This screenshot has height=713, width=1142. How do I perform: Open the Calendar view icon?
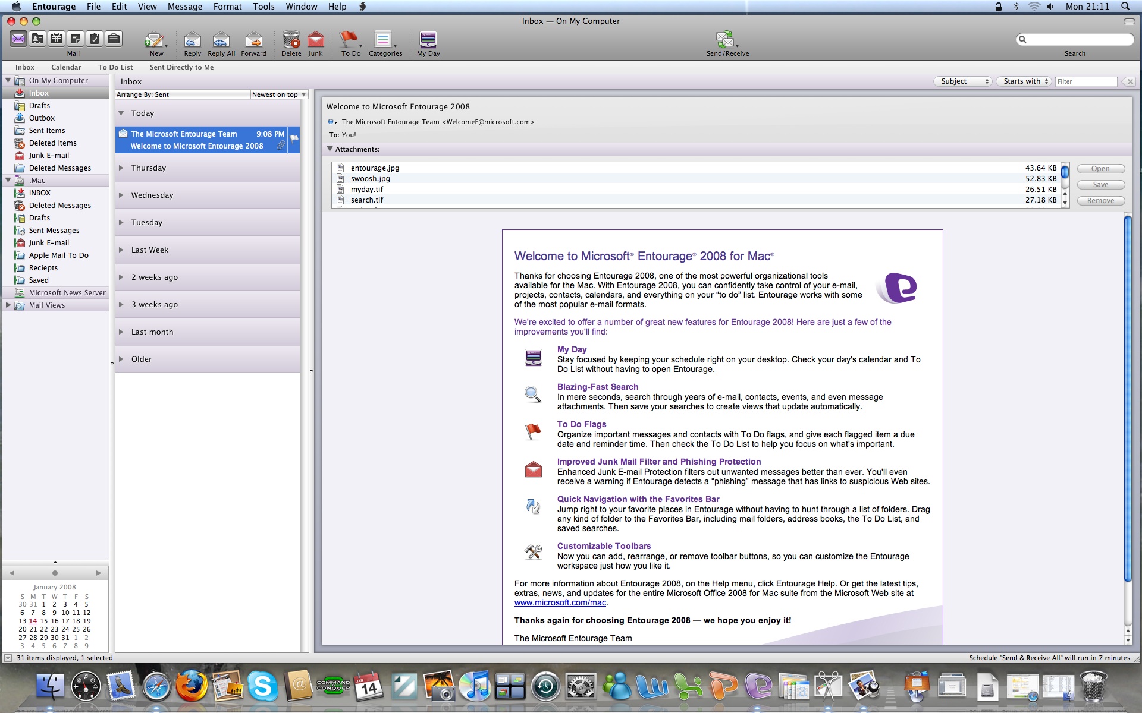(x=57, y=39)
